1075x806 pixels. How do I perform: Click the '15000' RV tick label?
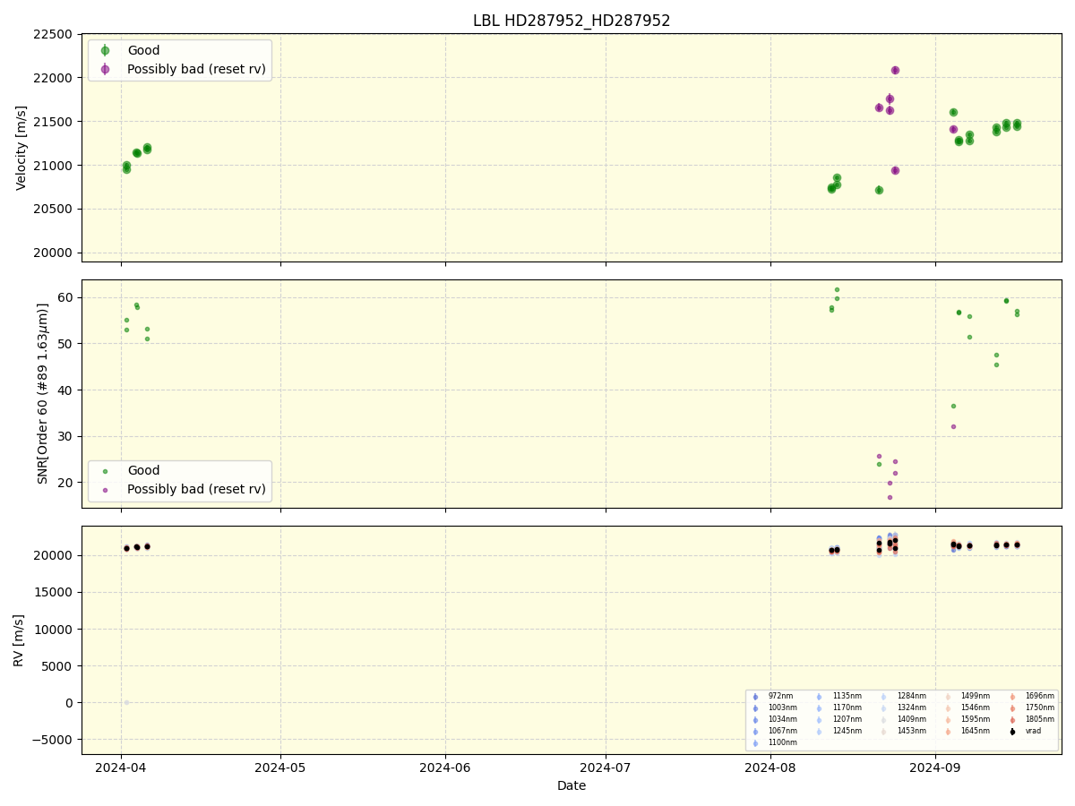click(53, 593)
